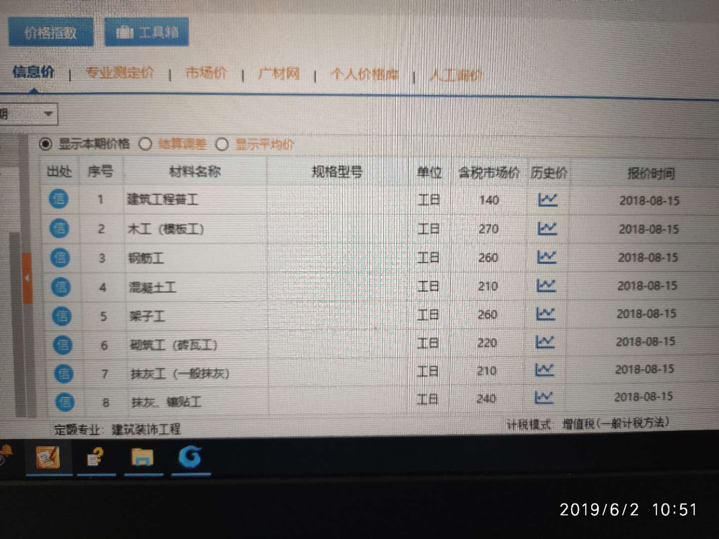This screenshot has height=539, width=719.
Task: Open File Explorer from the taskbar
Action: coord(142,457)
